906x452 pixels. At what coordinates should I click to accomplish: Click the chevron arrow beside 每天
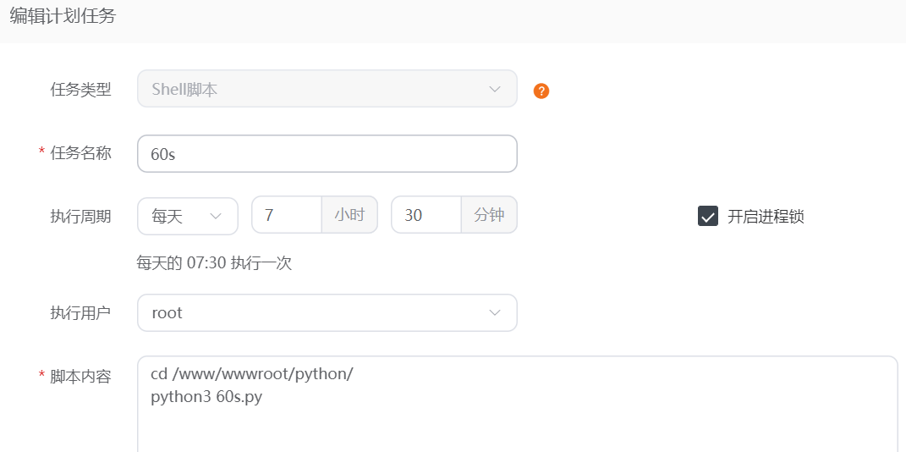click(x=216, y=216)
